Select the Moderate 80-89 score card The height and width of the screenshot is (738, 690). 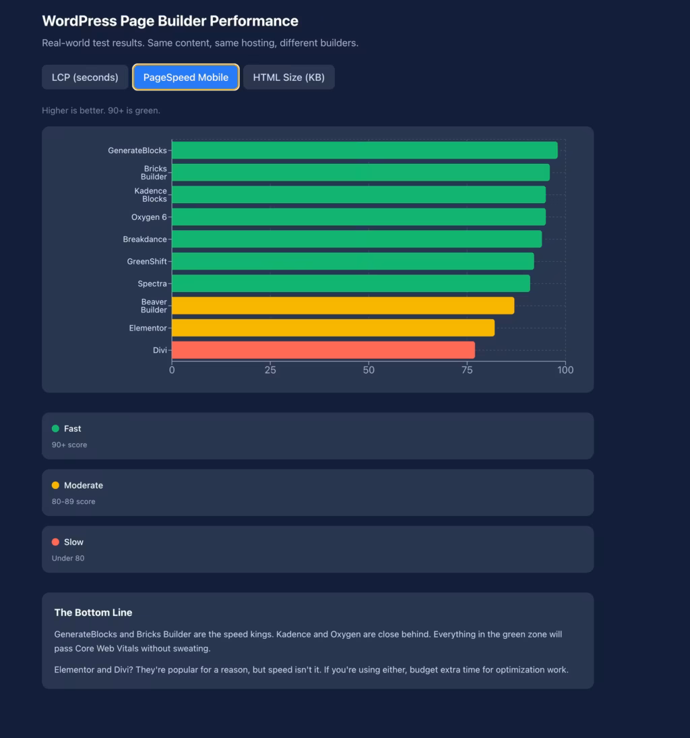point(317,492)
